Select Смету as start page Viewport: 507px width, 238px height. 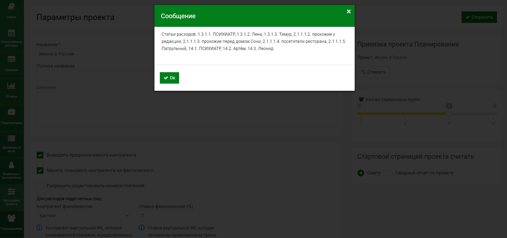point(361,173)
